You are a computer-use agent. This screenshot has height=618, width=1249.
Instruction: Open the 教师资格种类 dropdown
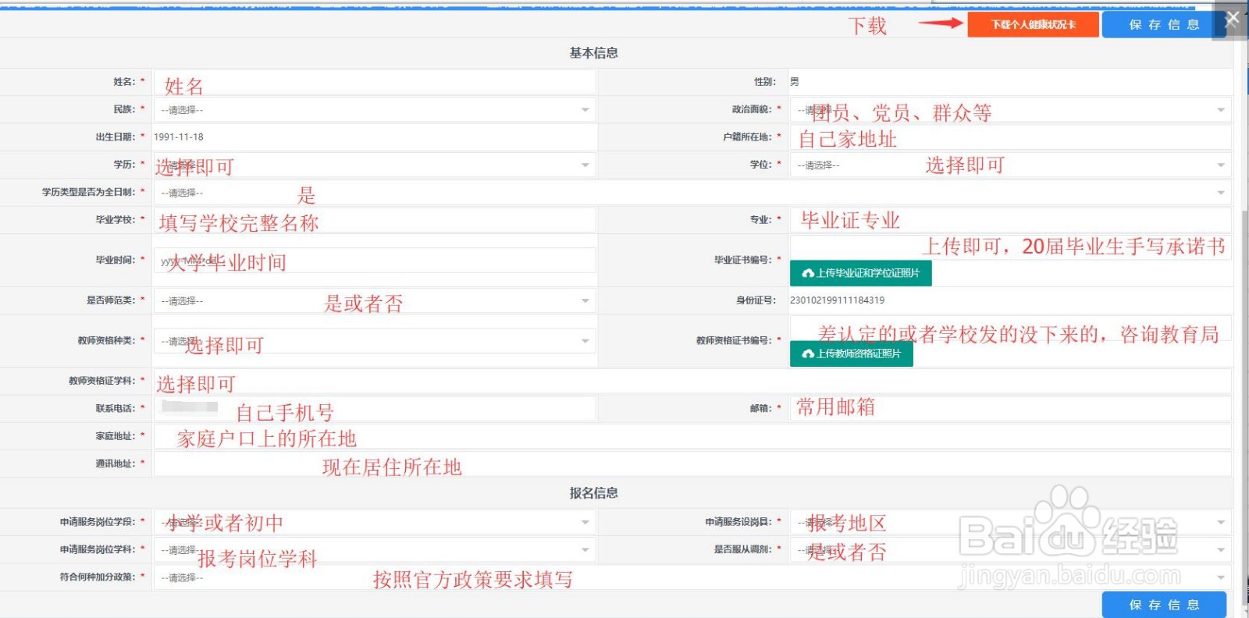coord(375,341)
